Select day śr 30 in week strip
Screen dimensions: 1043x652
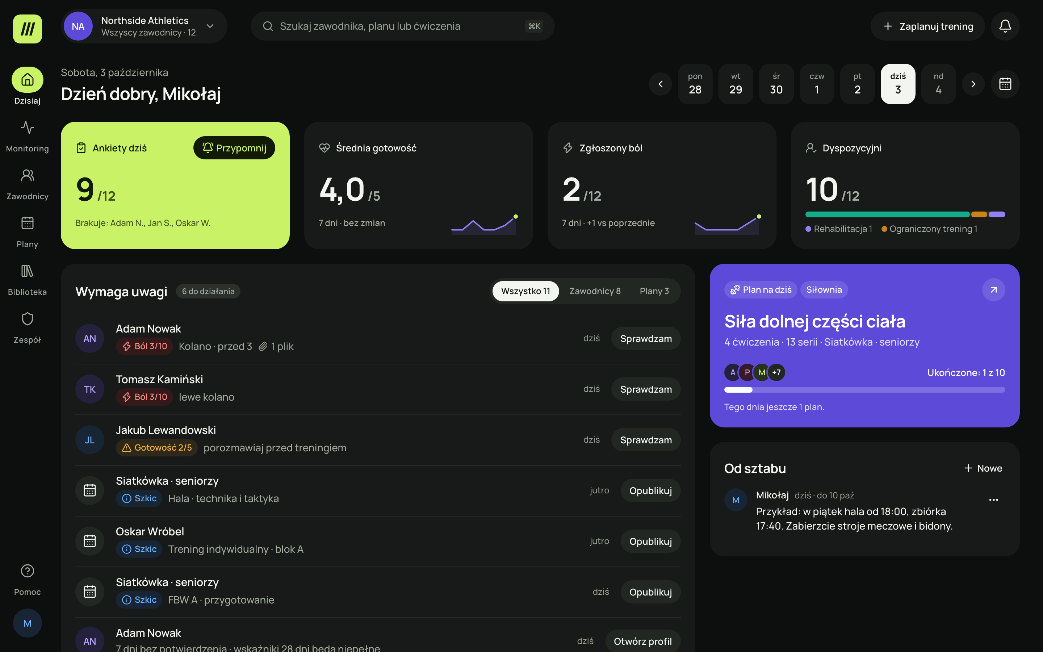tap(776, 84)
